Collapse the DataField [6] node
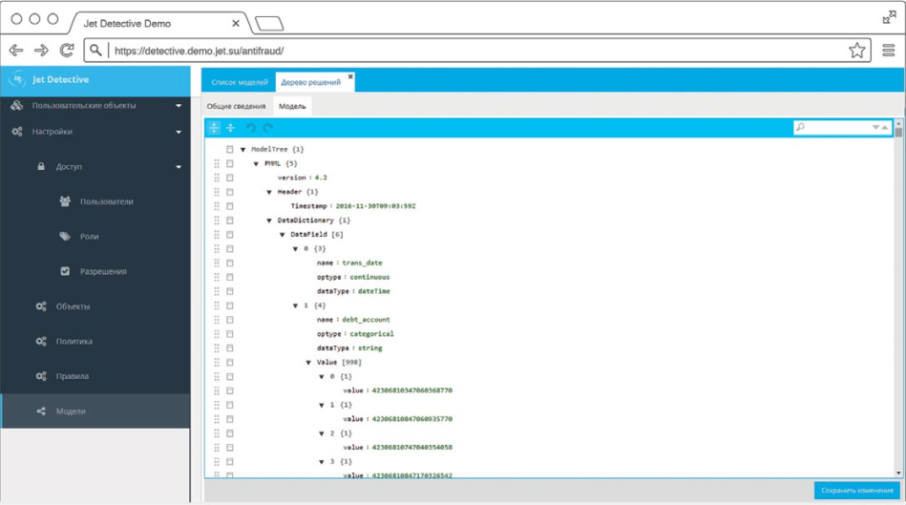The height and width of the screenshot is (505, 906). coord(282,235)
